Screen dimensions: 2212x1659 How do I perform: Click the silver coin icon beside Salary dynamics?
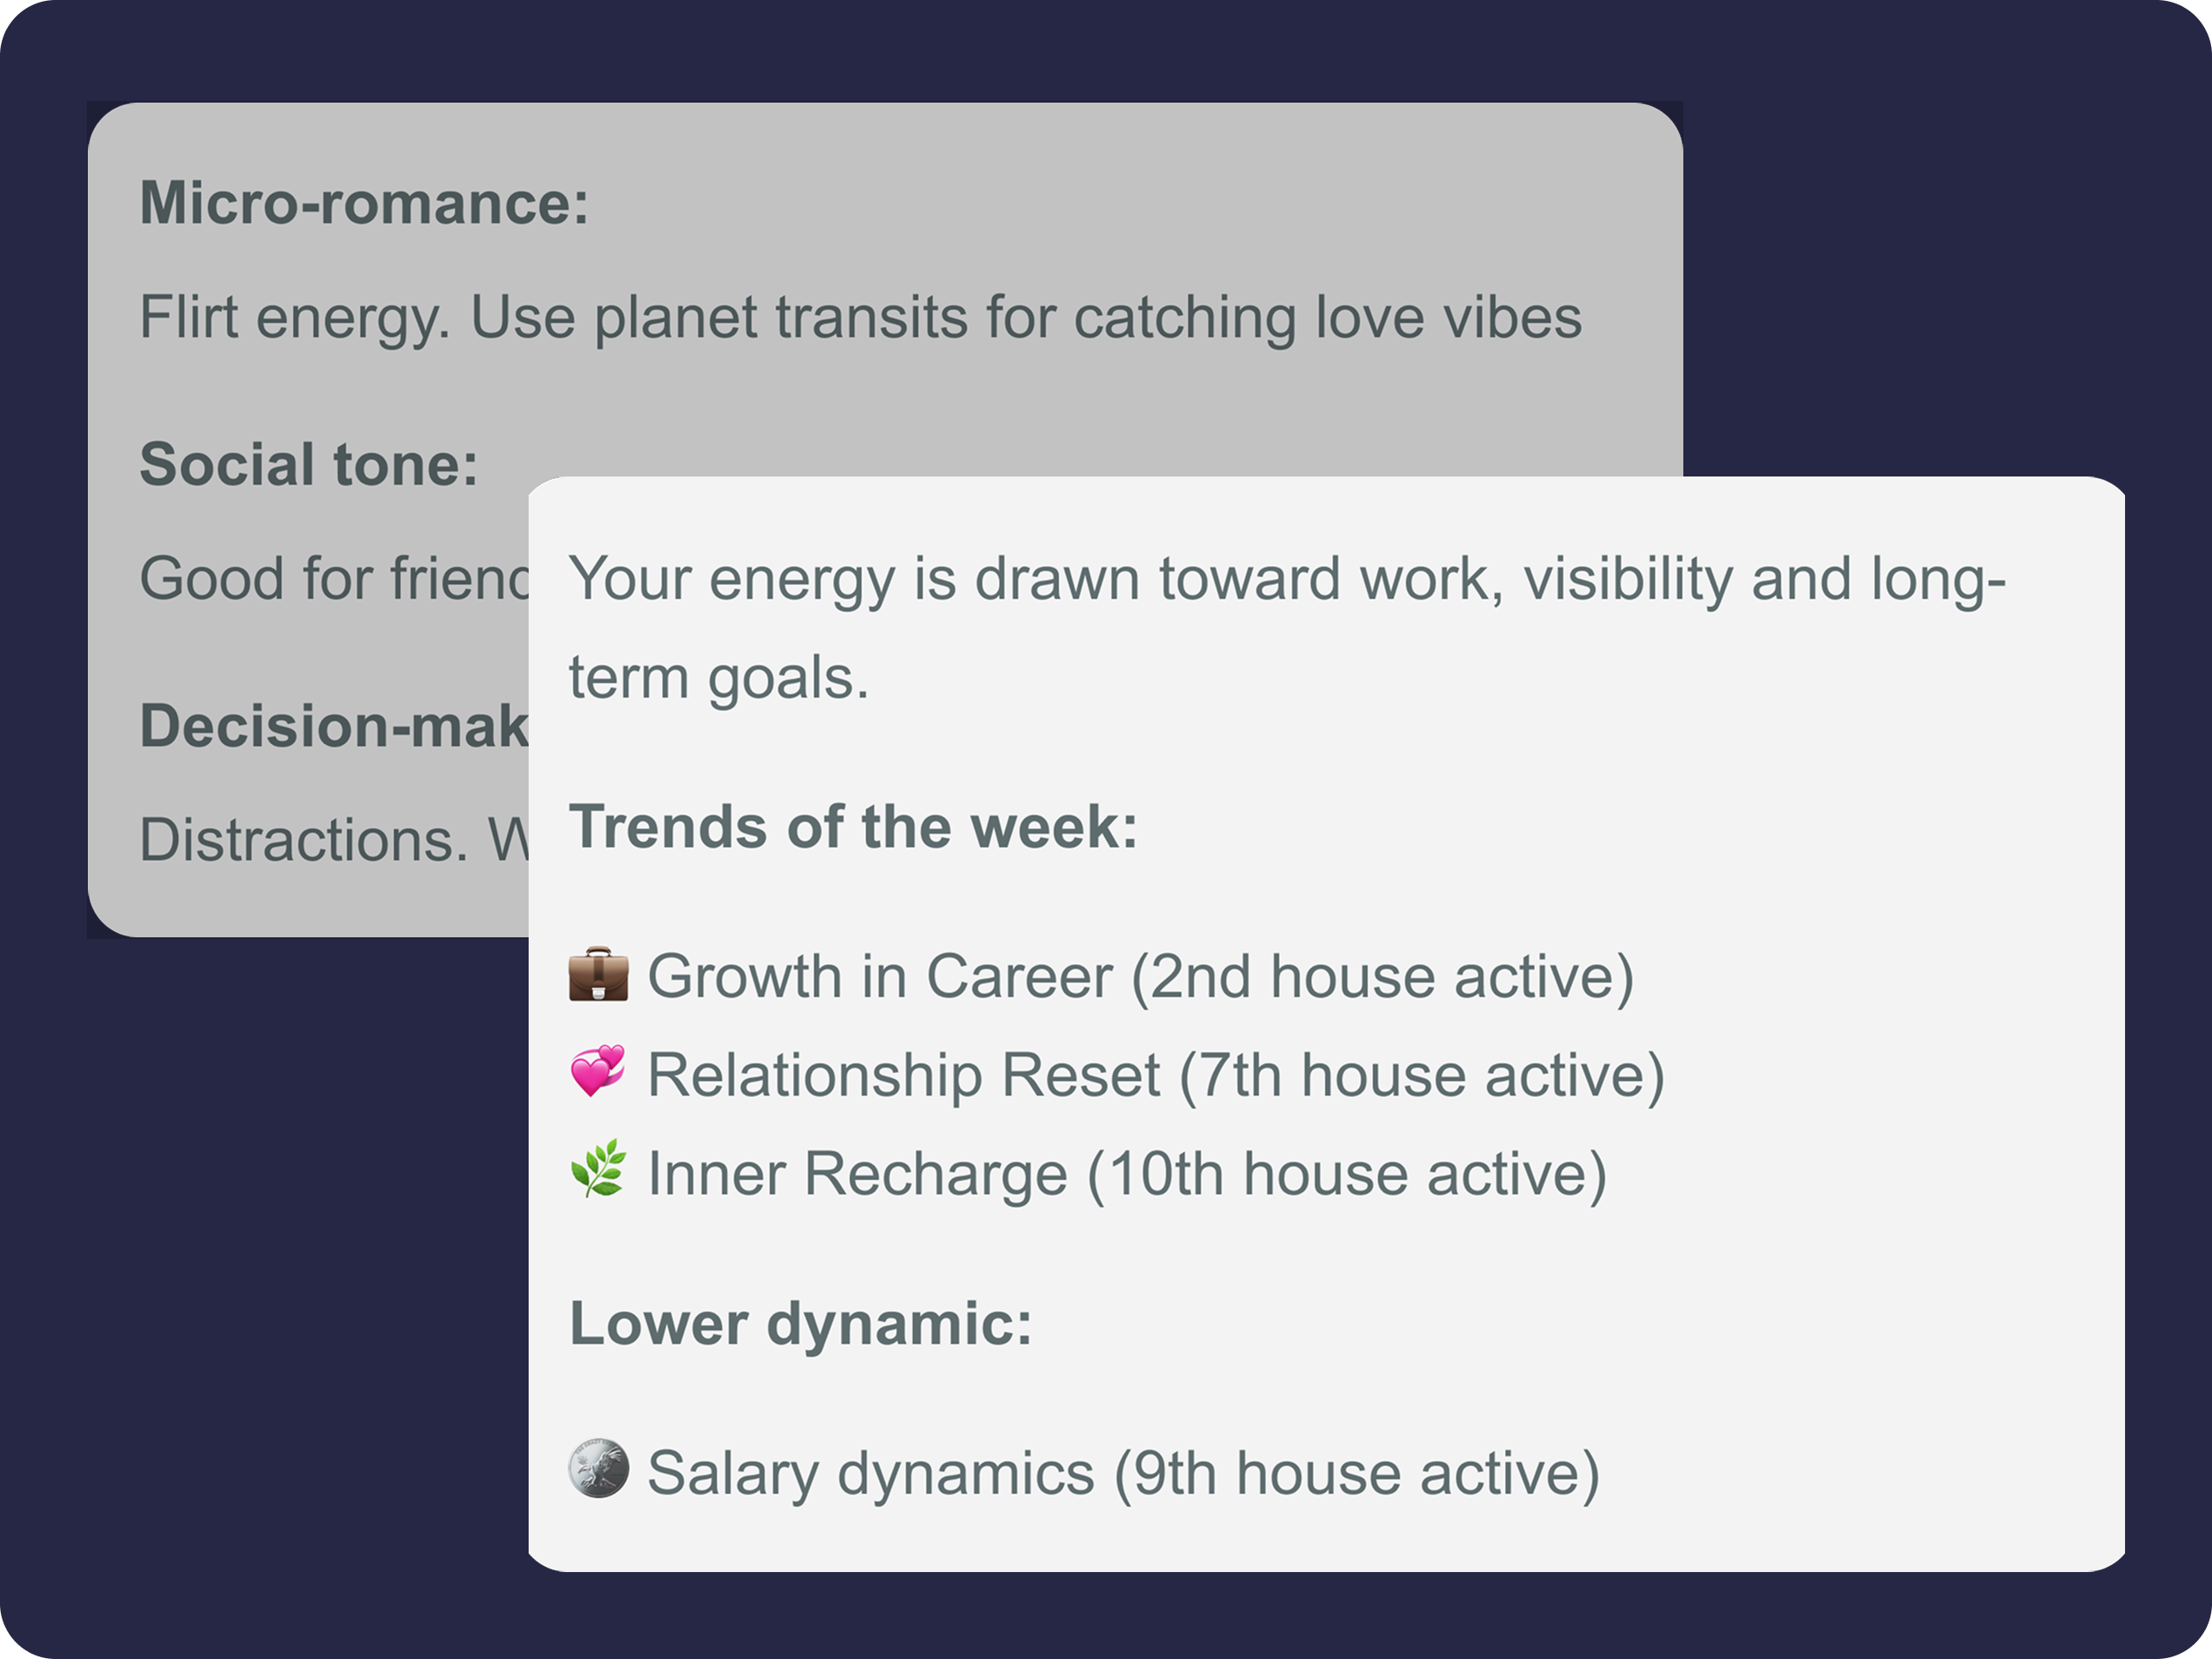(598, 1469)
